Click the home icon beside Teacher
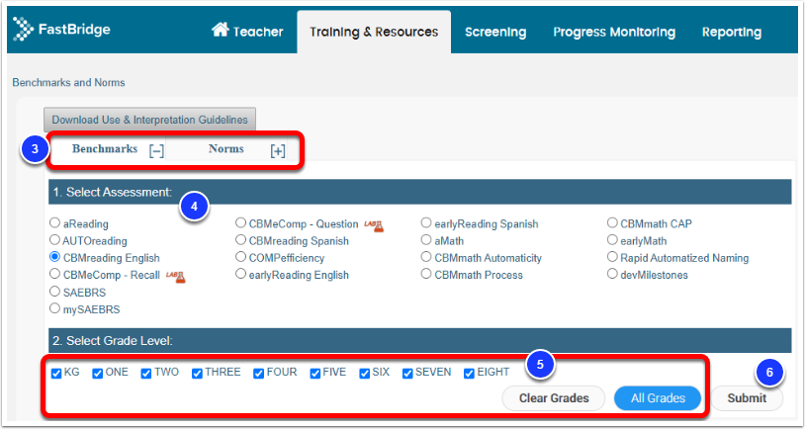 pyautogui.click(x=221, y=30)
